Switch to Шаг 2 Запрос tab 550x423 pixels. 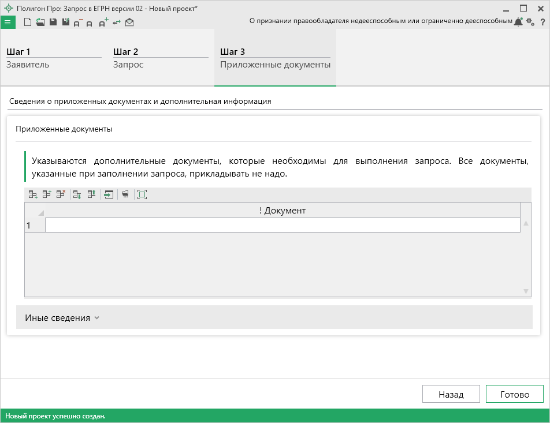[160, 58]
